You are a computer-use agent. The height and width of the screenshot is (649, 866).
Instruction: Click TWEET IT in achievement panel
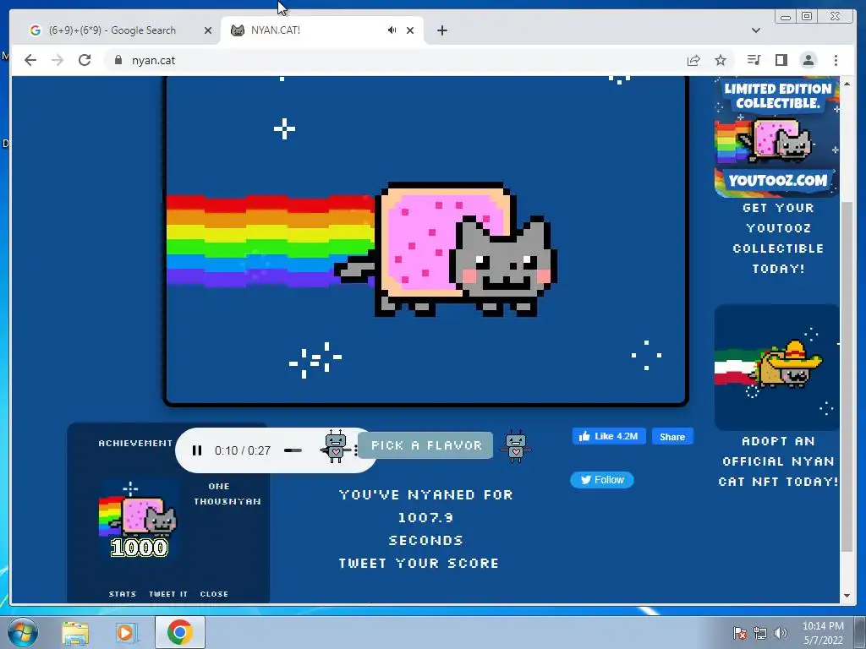click(x=168, y=594)
